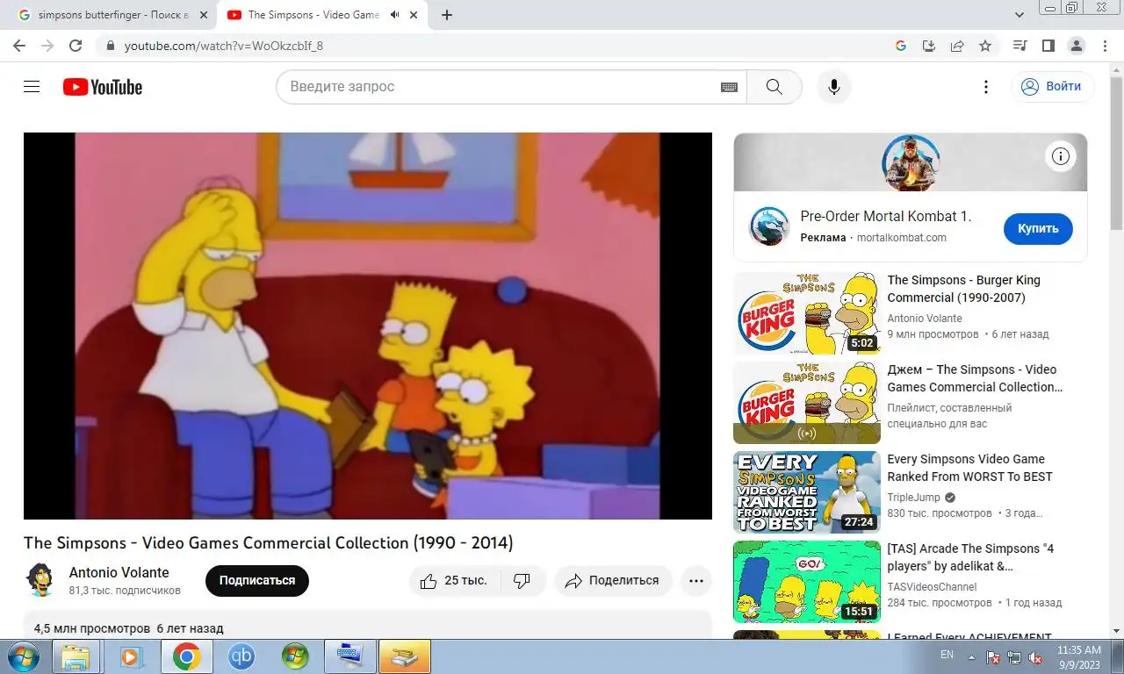Image resolution: width=1124 pixels, height=674 pixels.
Task: Click the Войти sign-in button
Action: pyautogui.click(x=1053, y=87)
